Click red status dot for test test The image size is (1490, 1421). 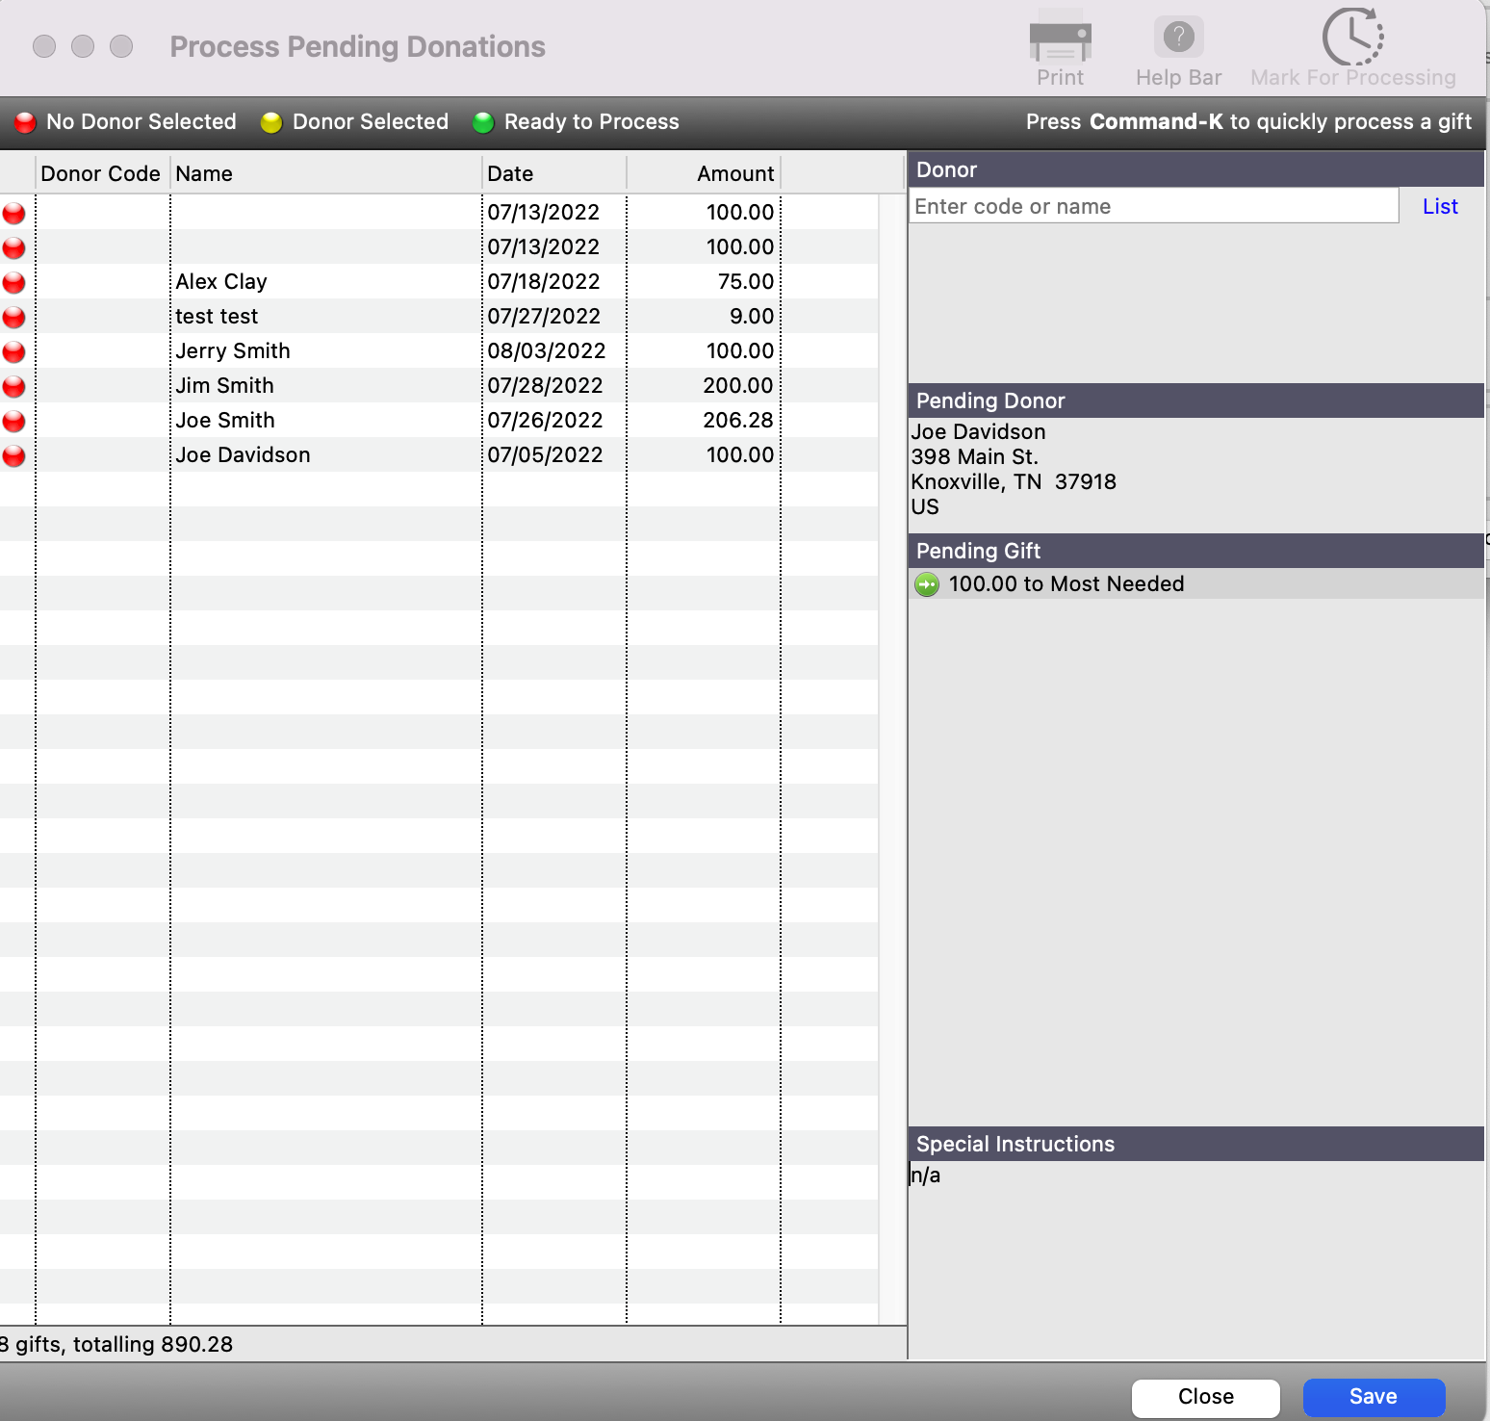(x=14, y=317)
